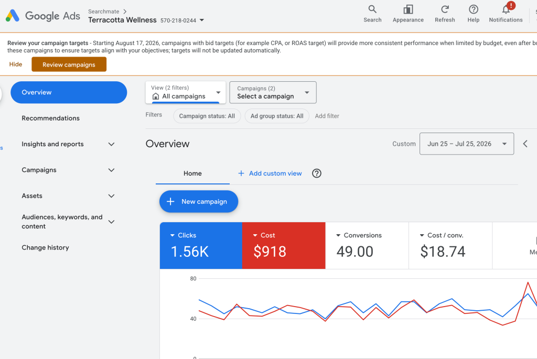Select Overview in the sidebar

(x=69, y=92)
